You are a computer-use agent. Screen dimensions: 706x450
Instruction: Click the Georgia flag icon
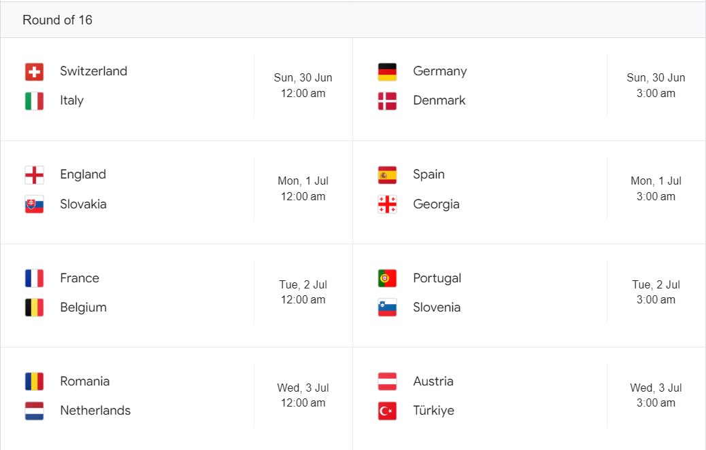pos(387,204)
